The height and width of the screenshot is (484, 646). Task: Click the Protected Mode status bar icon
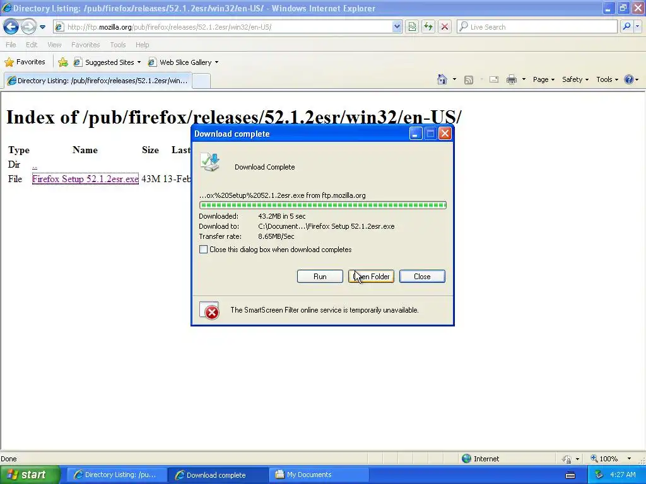[x=567, y=459]
